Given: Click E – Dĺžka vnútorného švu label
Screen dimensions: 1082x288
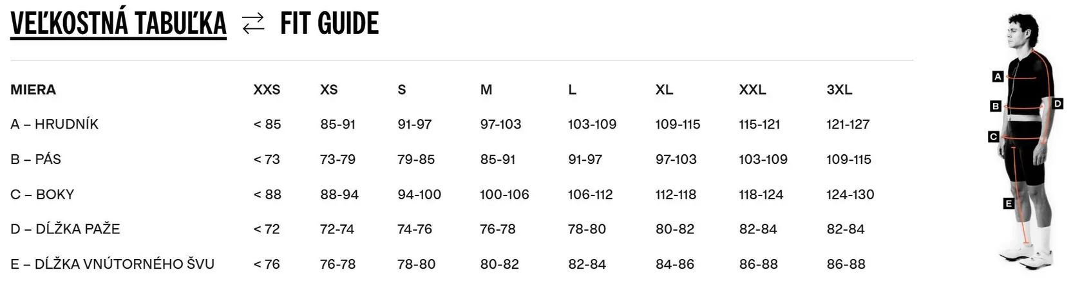Looking at the screenshot, I should (x=112, y=264).
